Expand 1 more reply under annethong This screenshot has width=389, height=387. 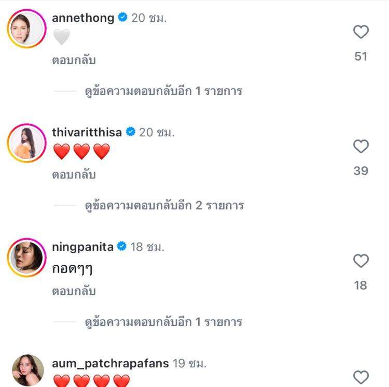163,91
